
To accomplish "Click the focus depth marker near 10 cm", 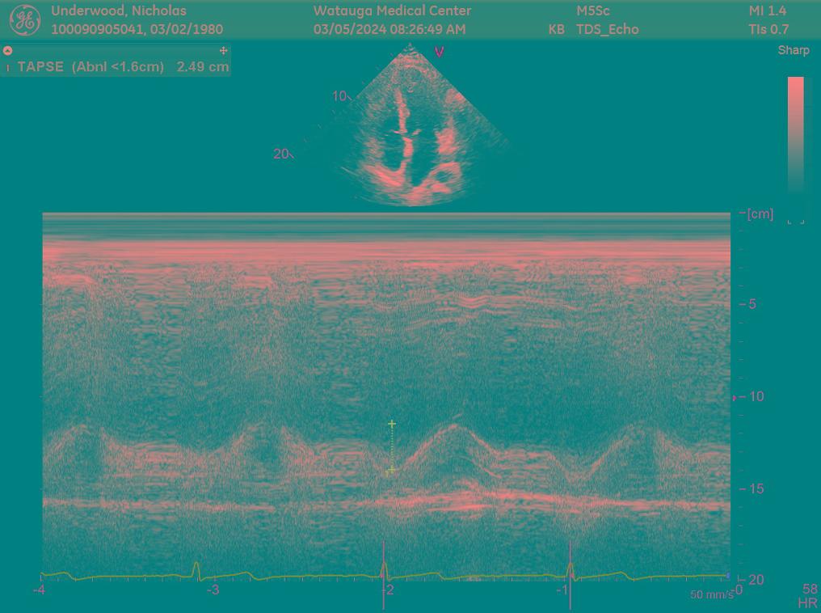I will pyautogui.click(x=734, y=398).
